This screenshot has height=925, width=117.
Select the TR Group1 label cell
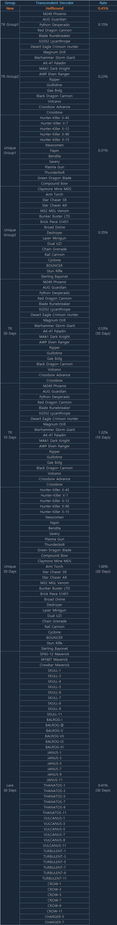pos(10,25)
